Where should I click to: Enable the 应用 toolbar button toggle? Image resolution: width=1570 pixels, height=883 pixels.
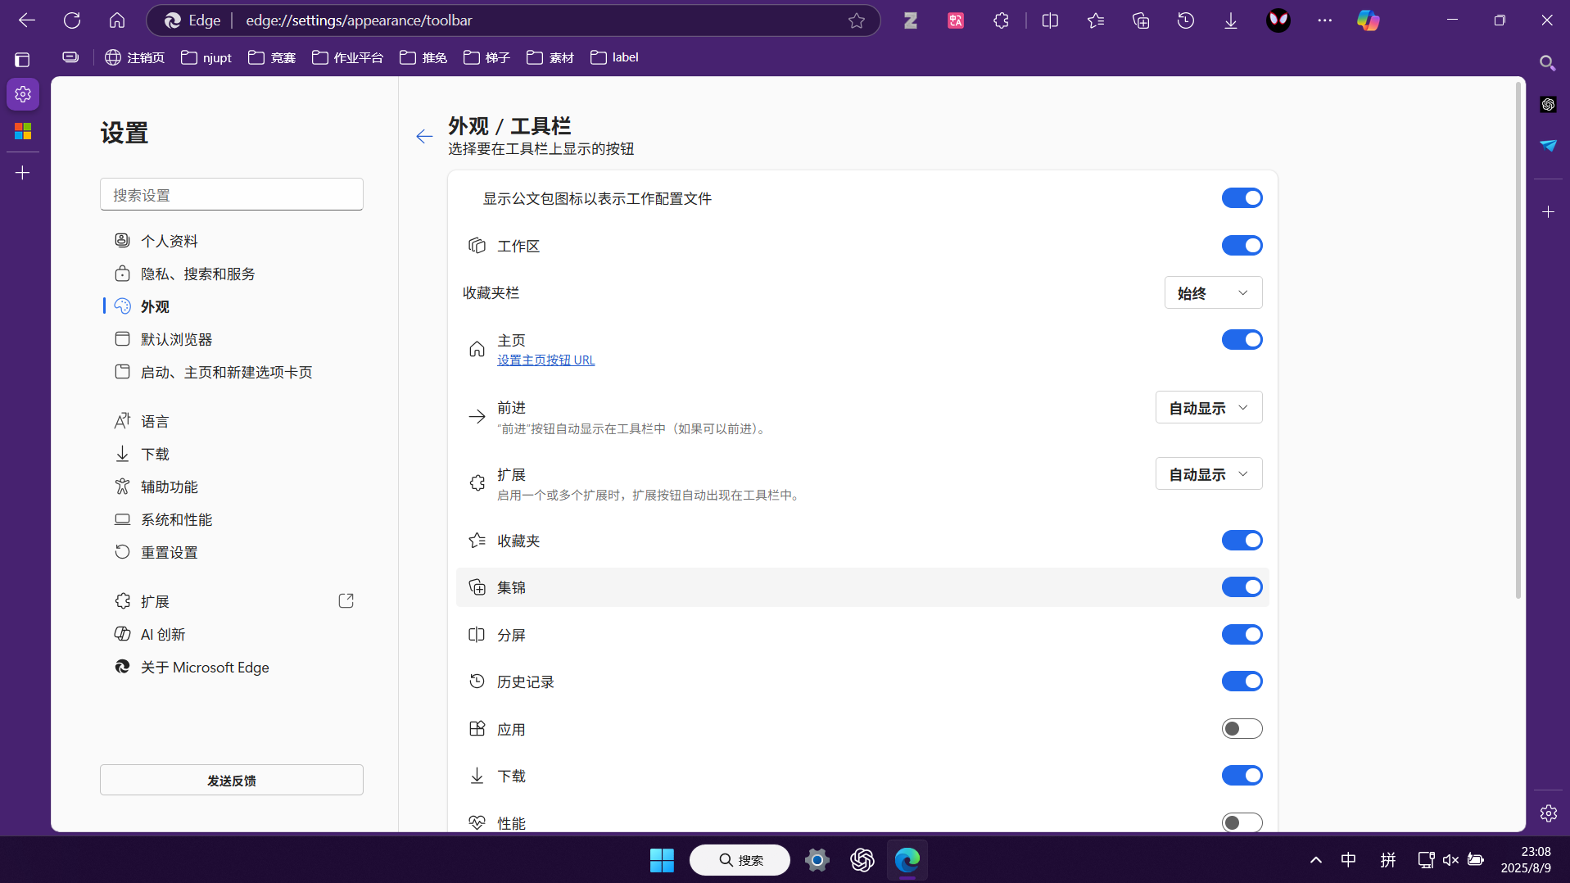click(x=1242, y=728)
